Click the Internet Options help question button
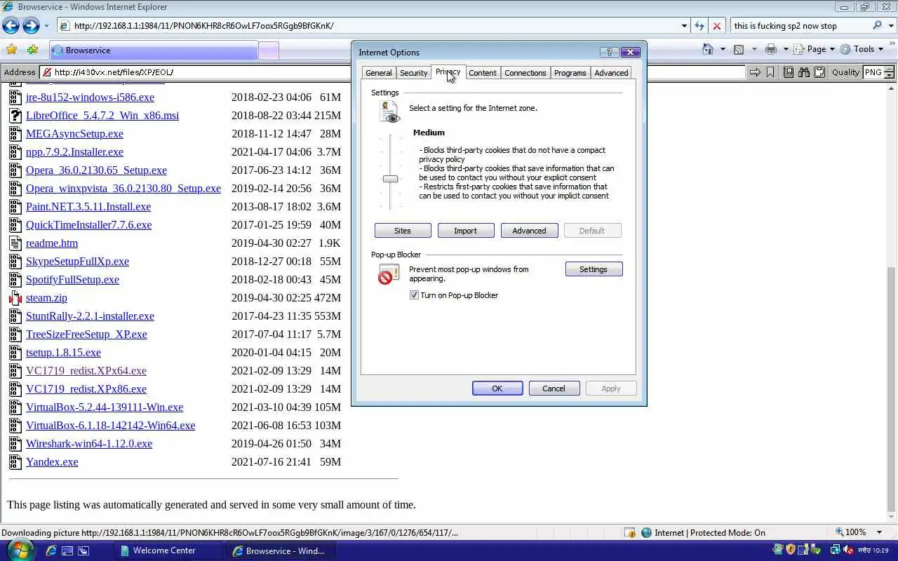Viewport: 898px width, 561px height. tap(610, 52)
